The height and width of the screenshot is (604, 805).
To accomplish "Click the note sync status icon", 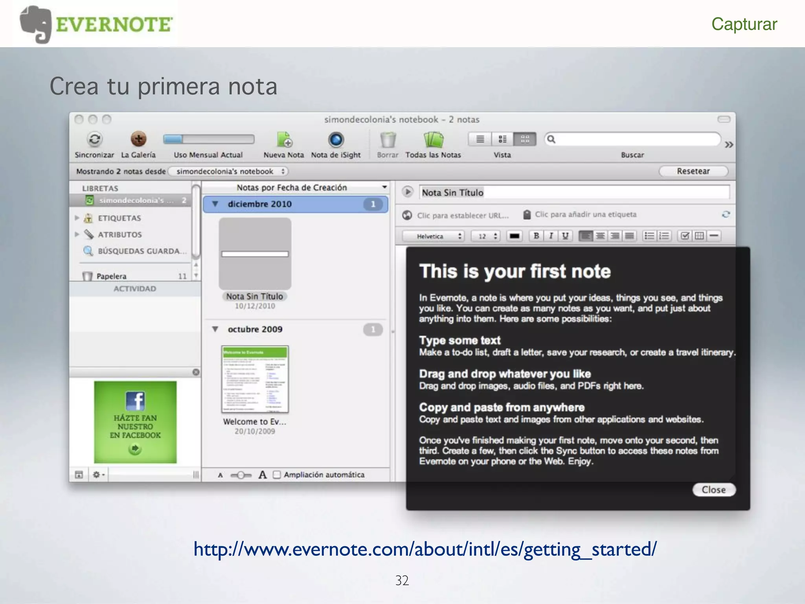I will click(726, 214).
